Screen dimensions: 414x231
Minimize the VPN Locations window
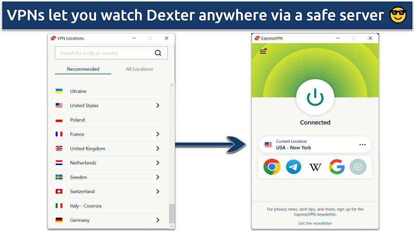point(134,38)
